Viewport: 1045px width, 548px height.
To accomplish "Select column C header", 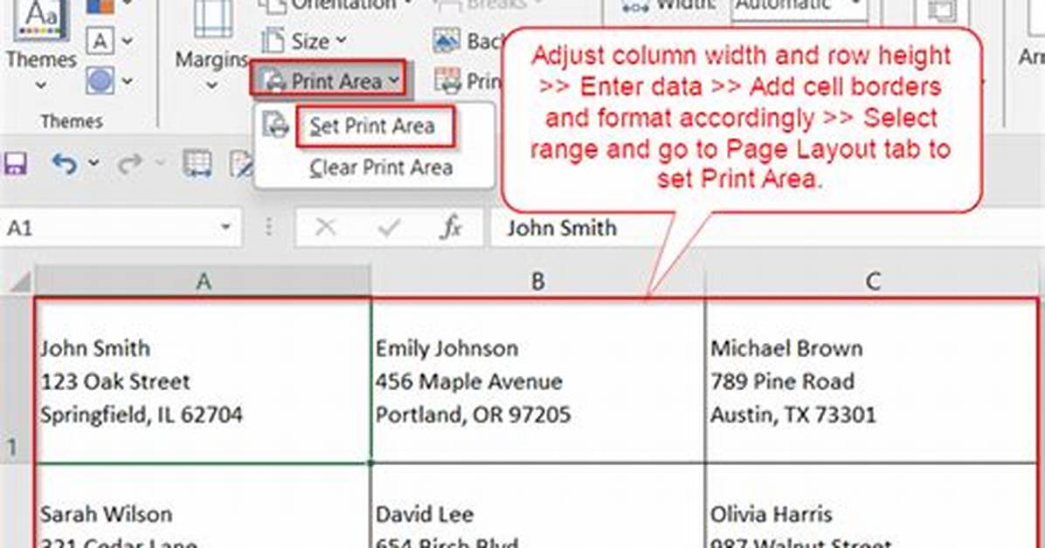I will (x=872, y=282).
